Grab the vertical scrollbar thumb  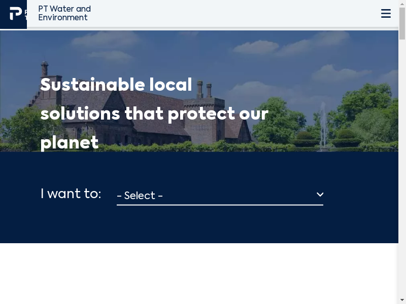pos(402,24)
